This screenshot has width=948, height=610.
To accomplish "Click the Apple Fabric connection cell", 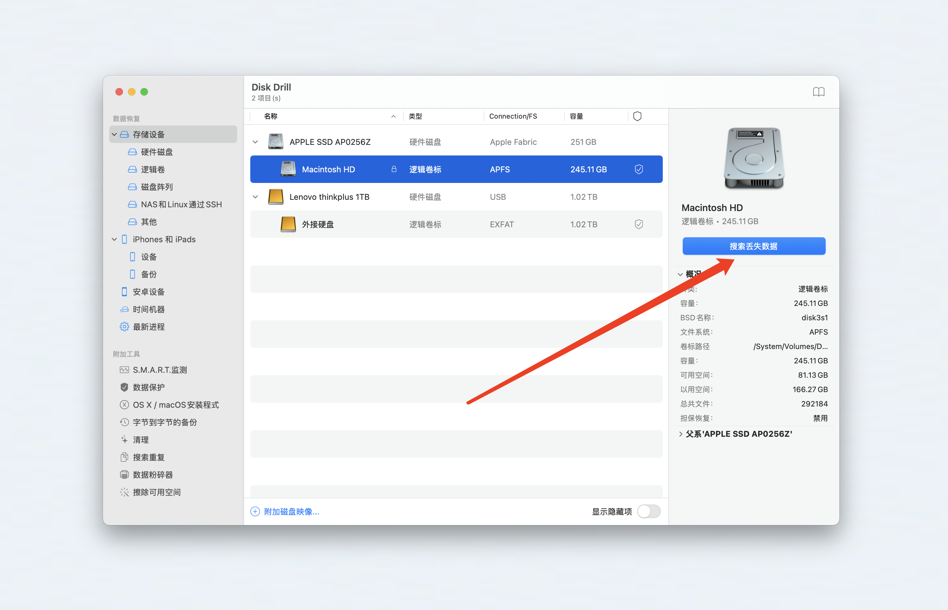I will pyautogui.click(x=513, y=142).
